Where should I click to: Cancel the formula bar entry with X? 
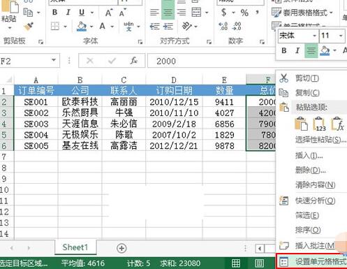click(89, 61)
